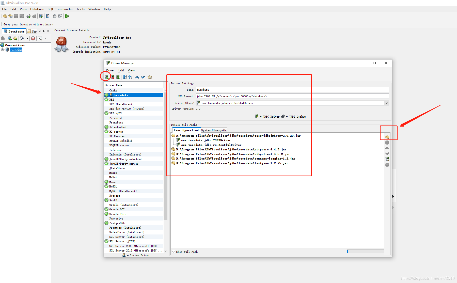The width and height of the screenshot is (457, 283).
Task: Click the open folder with settings toolbar icon
Action: (x=10, y=16)
